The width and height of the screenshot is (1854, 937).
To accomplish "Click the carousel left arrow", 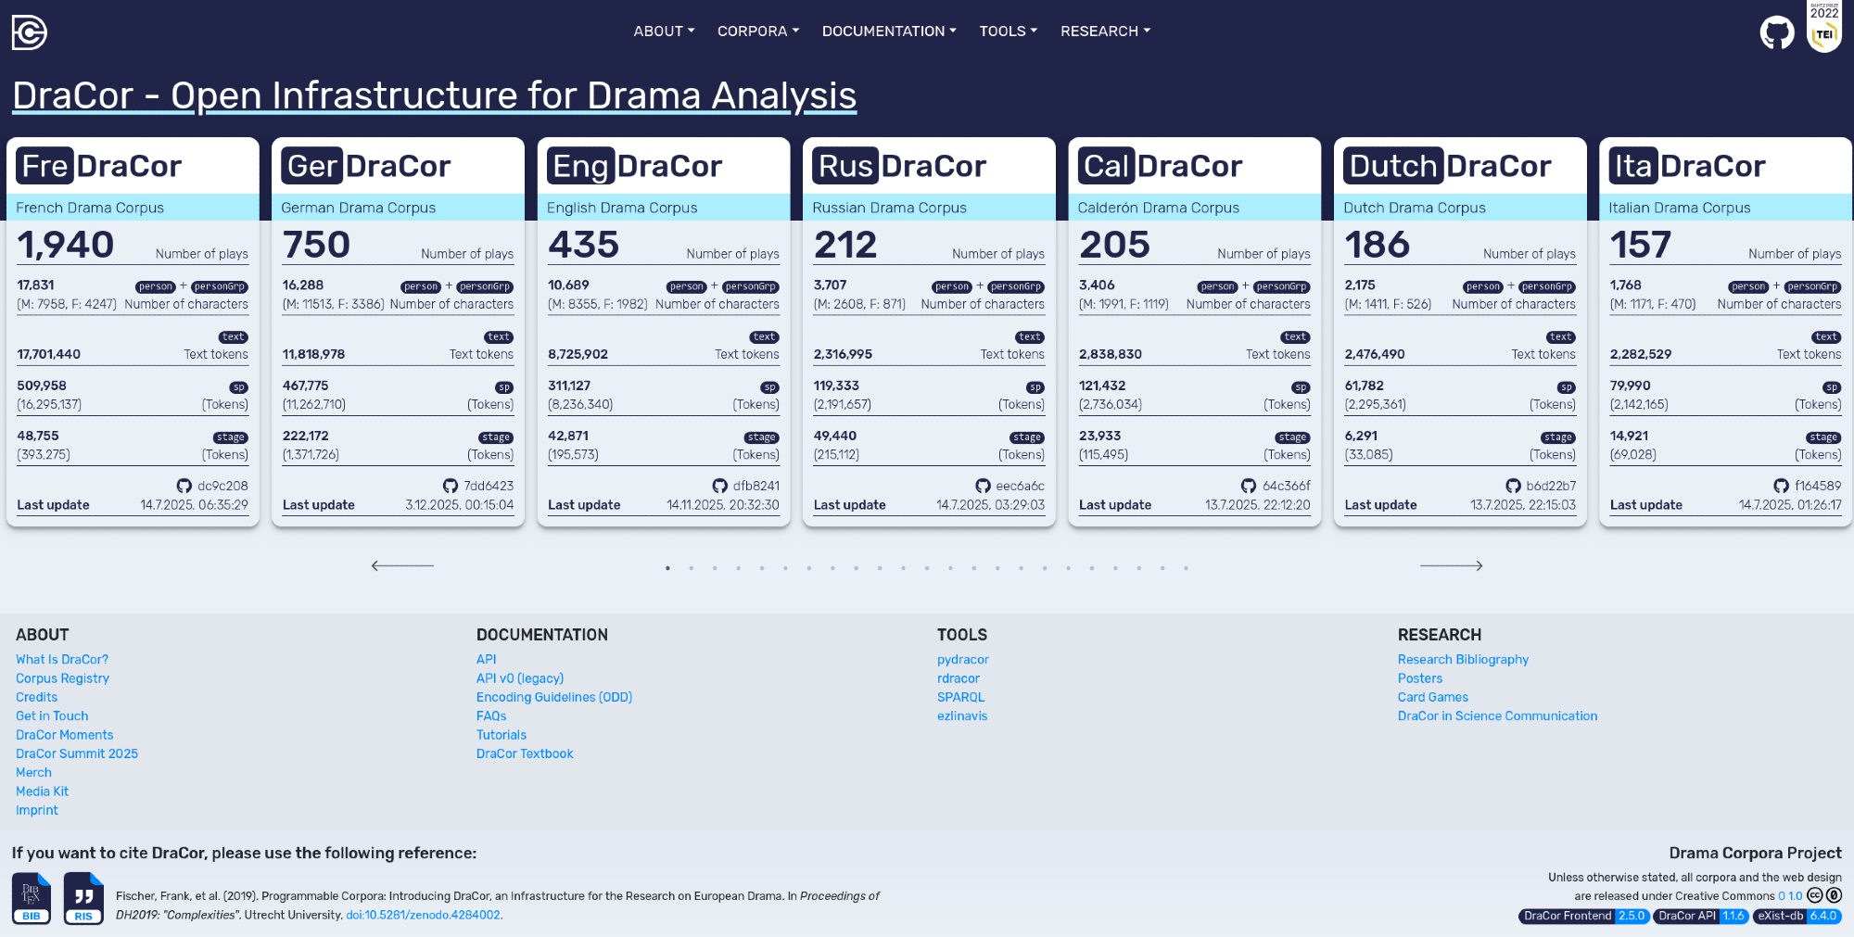I will [x=402, y=565].
